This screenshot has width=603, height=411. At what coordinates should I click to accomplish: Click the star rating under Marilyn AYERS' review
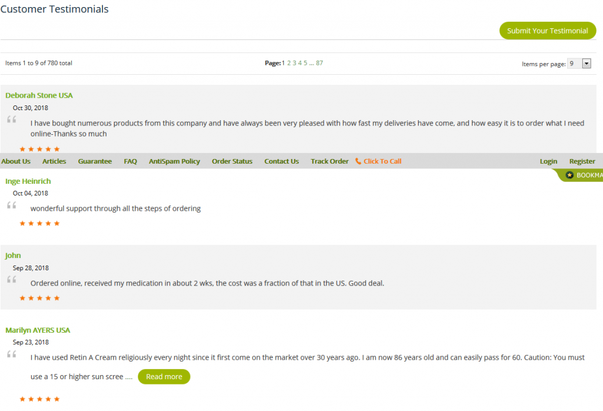pos(39,399)
